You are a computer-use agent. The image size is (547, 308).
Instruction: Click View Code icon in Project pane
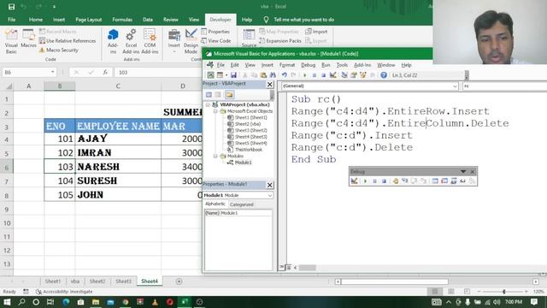coord(209,95)
